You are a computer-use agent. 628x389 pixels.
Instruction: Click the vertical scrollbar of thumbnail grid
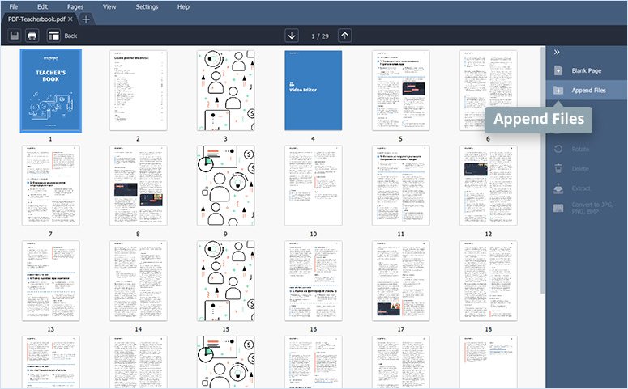pyautogui.click(x=543, y=170)
